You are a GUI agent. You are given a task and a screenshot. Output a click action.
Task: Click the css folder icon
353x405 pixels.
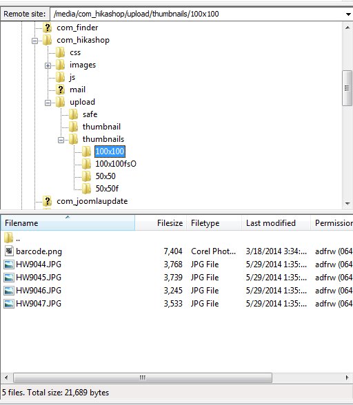point(60,52)
